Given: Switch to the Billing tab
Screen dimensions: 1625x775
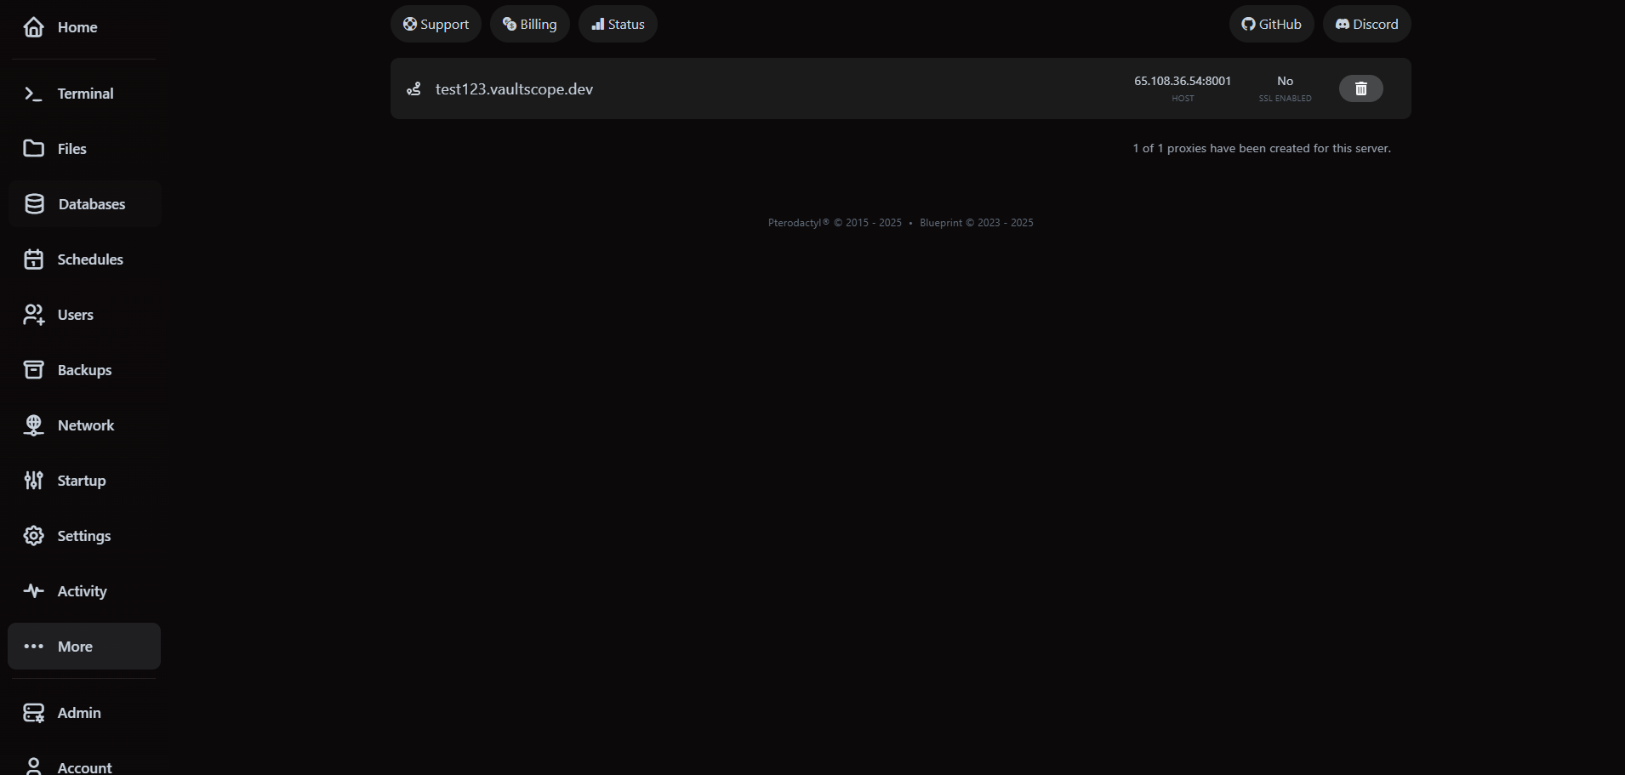Looking at the screenshot, I should (x=529, y=24).
